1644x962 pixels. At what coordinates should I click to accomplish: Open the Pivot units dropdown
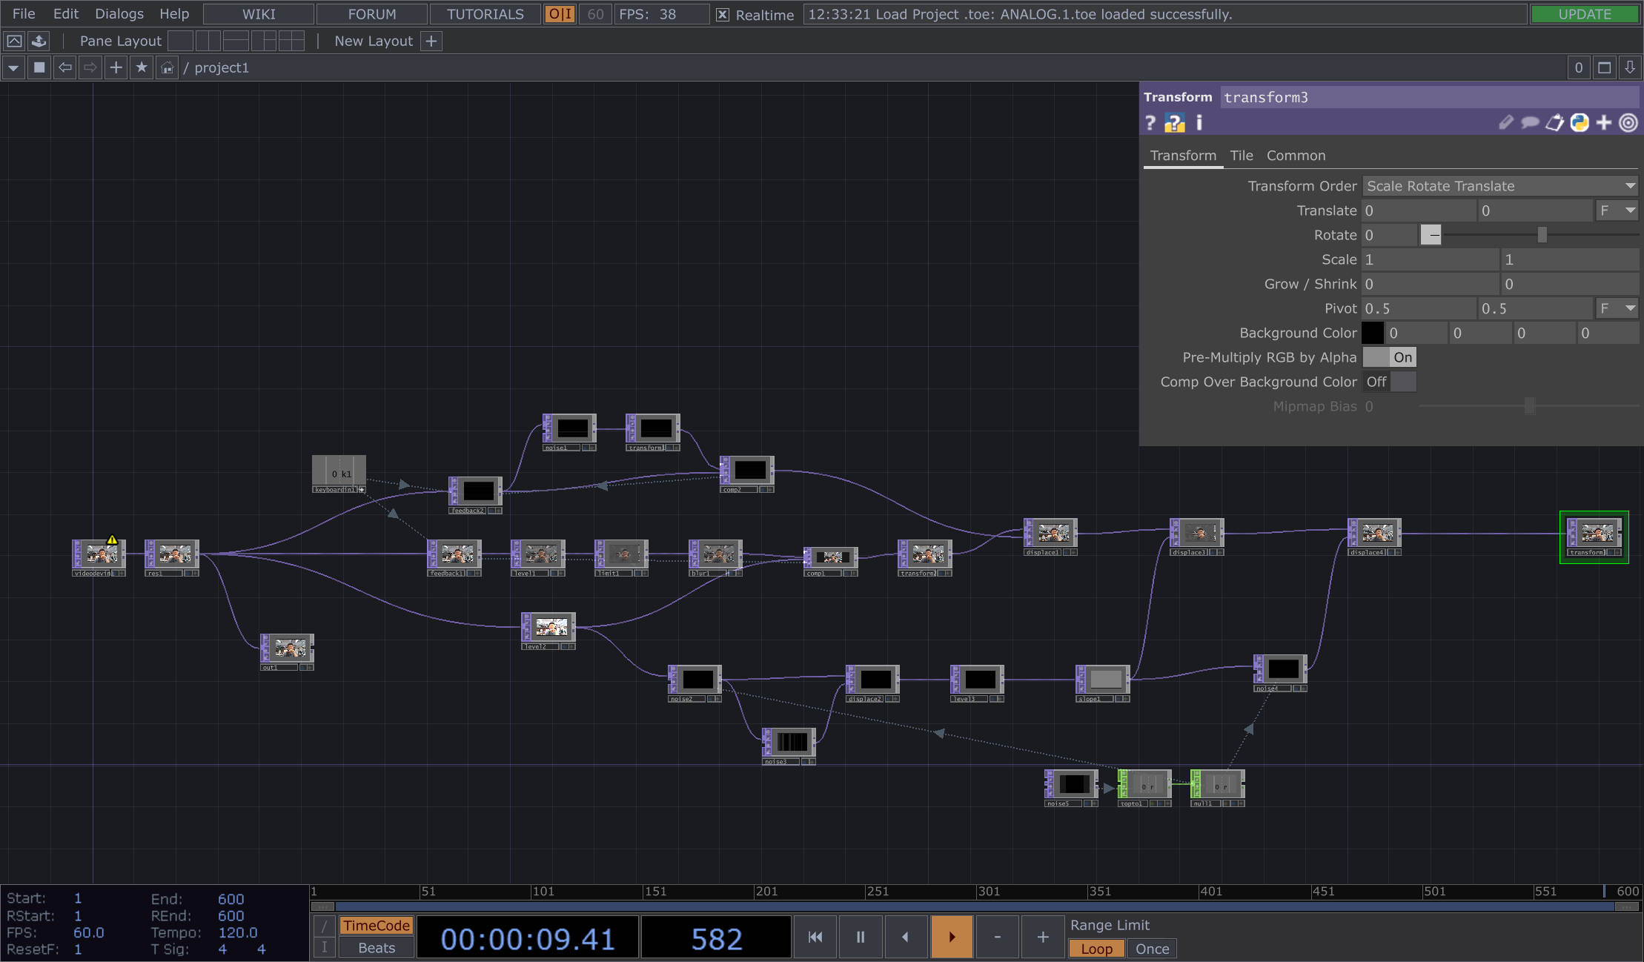(x=1617, y=308)
